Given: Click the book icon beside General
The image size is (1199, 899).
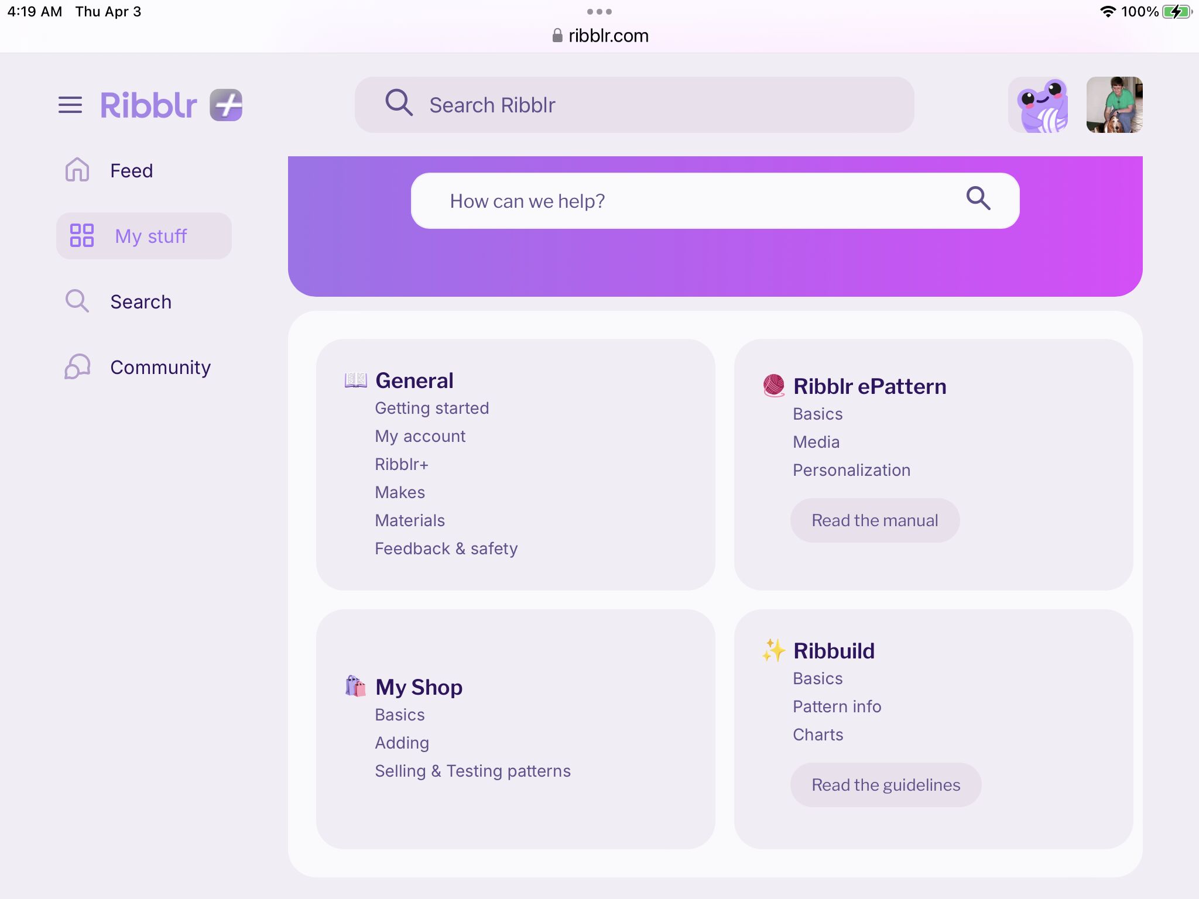Looking at the screenshot, I should [x=356, y=380].
